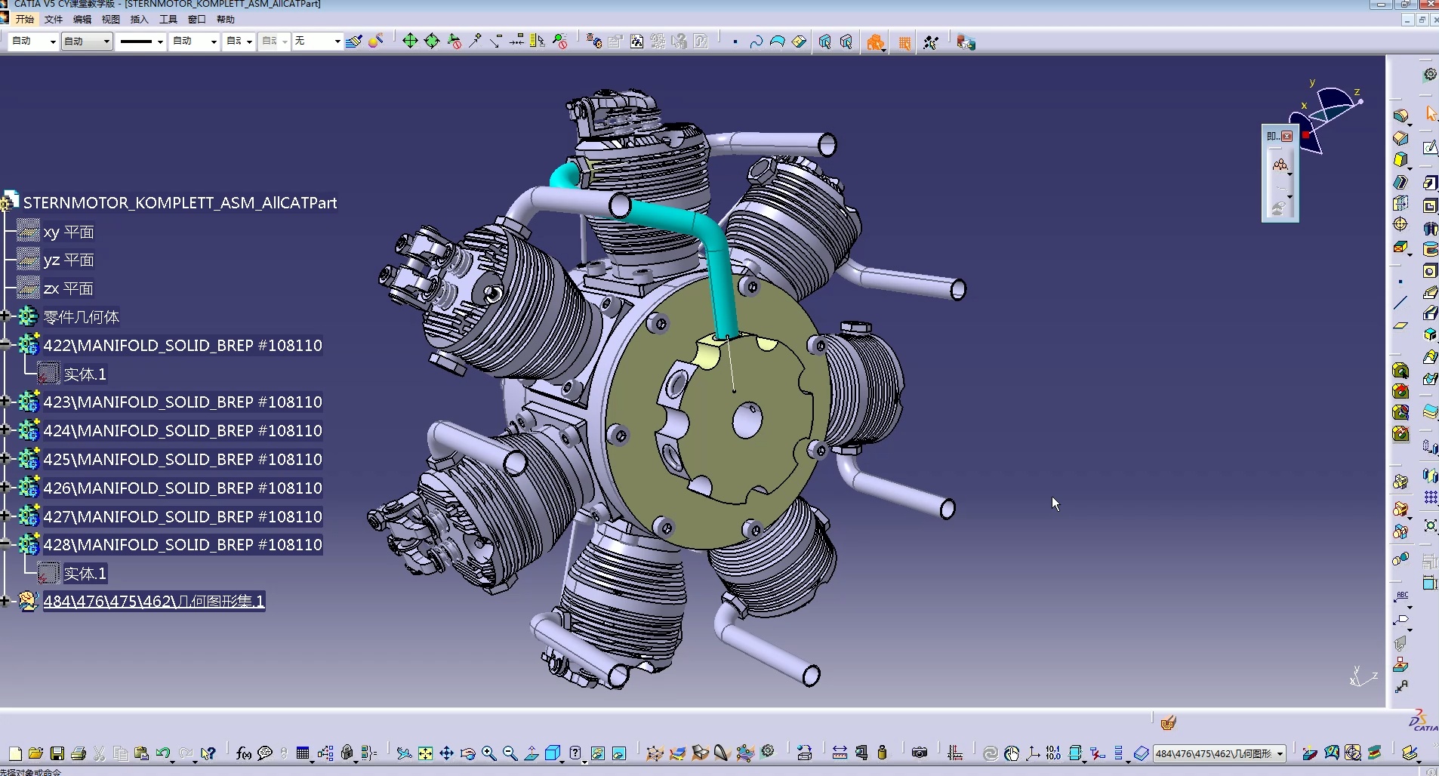
Task: Select the Pan view arrows icon
Action: coord(446,753)
